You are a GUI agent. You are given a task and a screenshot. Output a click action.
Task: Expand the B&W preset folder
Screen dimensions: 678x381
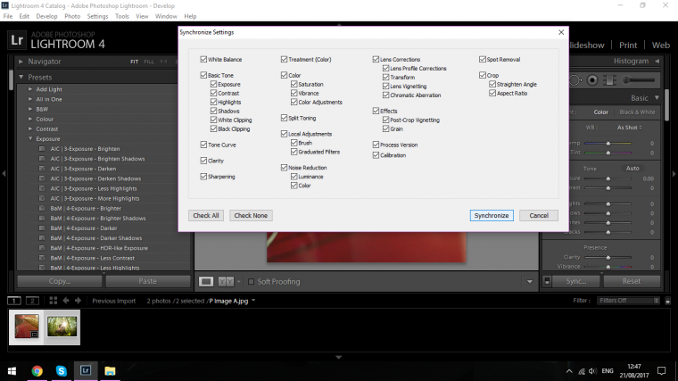click(30, 109)
